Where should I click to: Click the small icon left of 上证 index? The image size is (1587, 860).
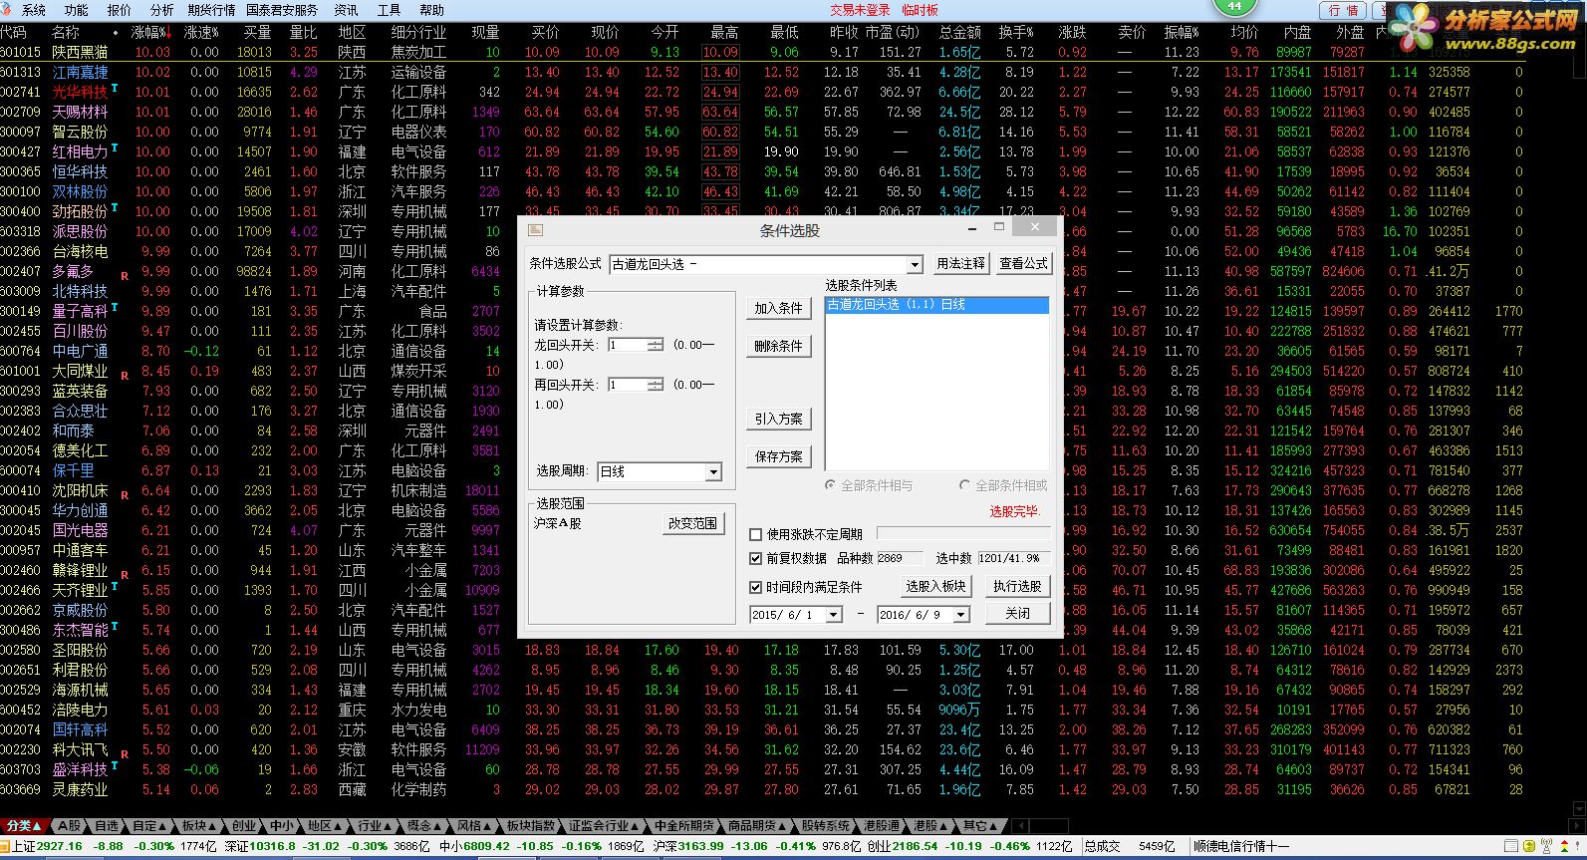tap(5, 846)
